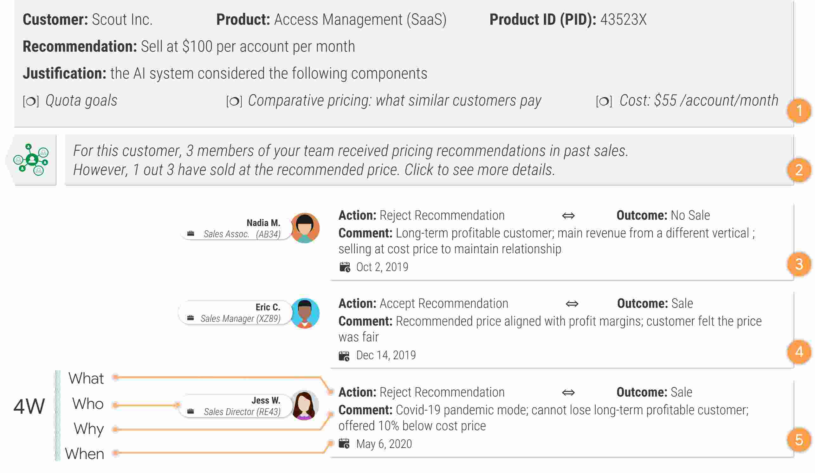This screenshot has height=473, width=815.
Task: Click the bracket icon before Comparative pricing
Action: click(x=234, y=101)
